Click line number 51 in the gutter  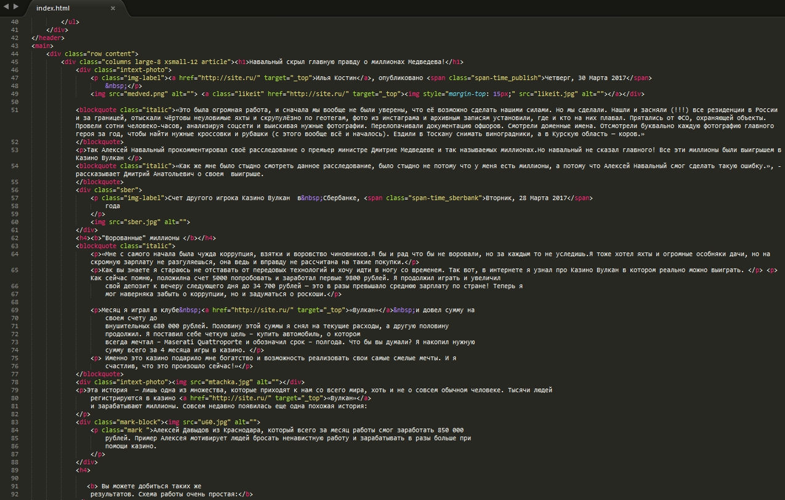(15, 110)
